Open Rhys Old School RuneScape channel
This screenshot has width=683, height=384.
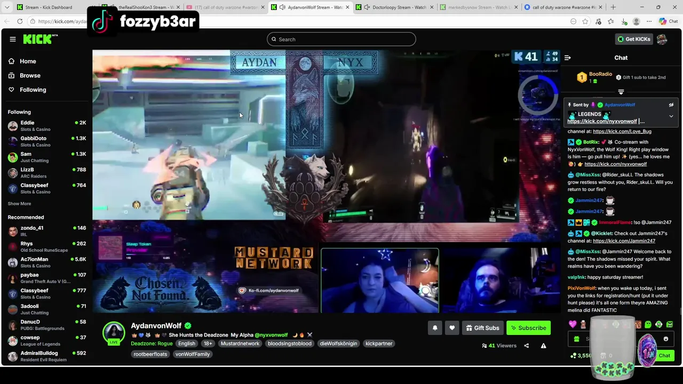click(47, 246)
